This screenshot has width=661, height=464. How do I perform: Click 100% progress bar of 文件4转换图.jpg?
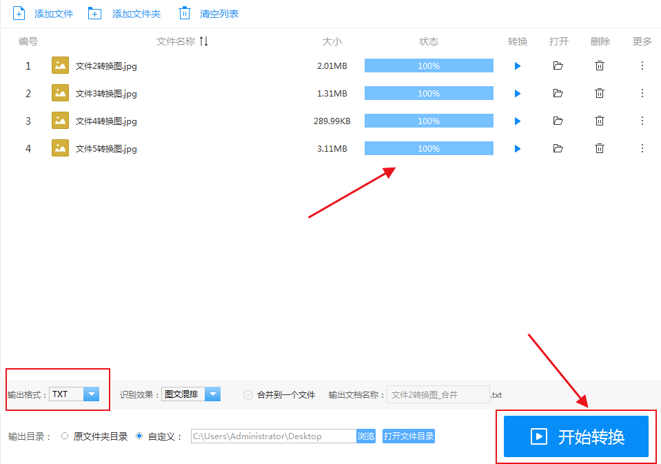coord(429,121)
